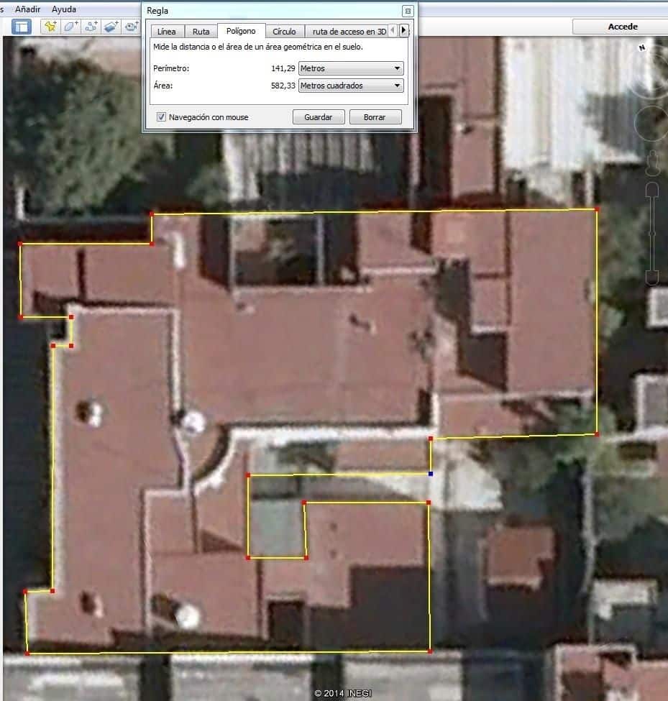Click the Accede sign-in button
The width and height of the screenshot is (668, 701).
point(622,27)
